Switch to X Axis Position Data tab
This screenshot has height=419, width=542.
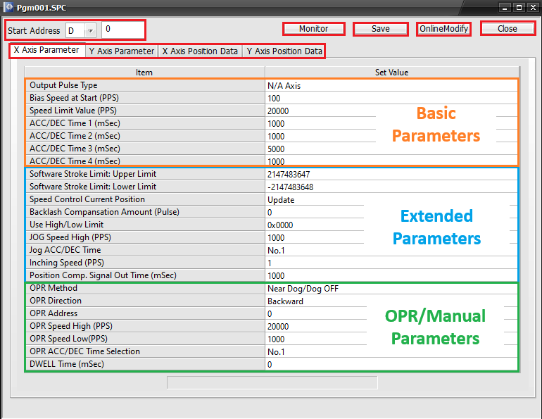coord(200,51)
